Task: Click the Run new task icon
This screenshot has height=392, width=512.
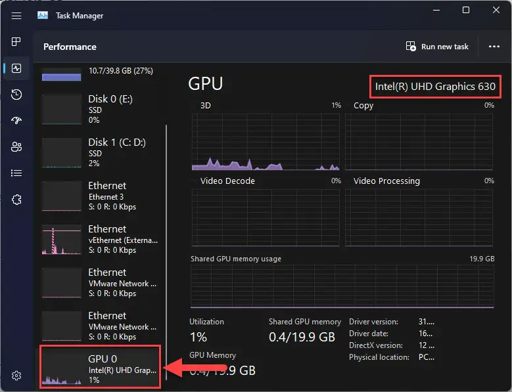Action: 411,47
